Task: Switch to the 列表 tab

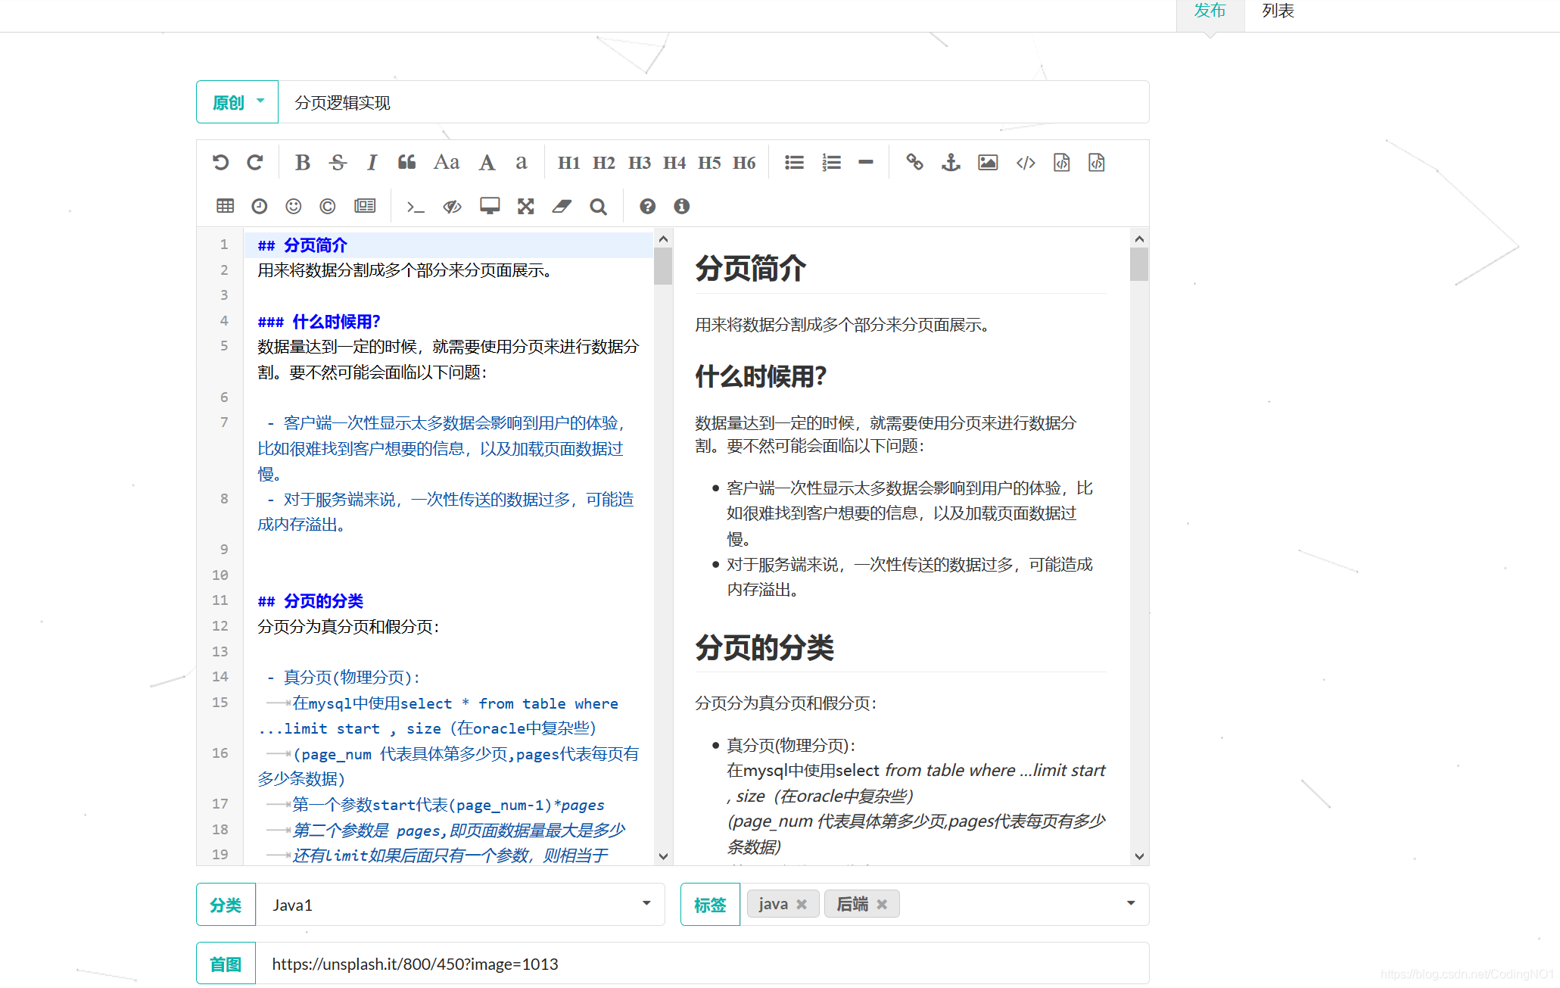Action: click(1278, 11)
